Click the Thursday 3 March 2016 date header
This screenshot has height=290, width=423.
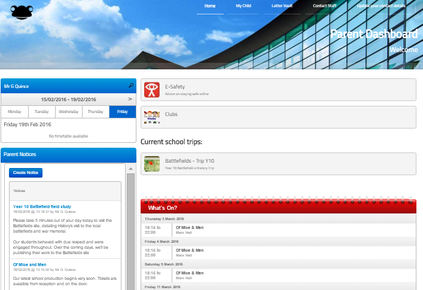click(x=278, y=219)
